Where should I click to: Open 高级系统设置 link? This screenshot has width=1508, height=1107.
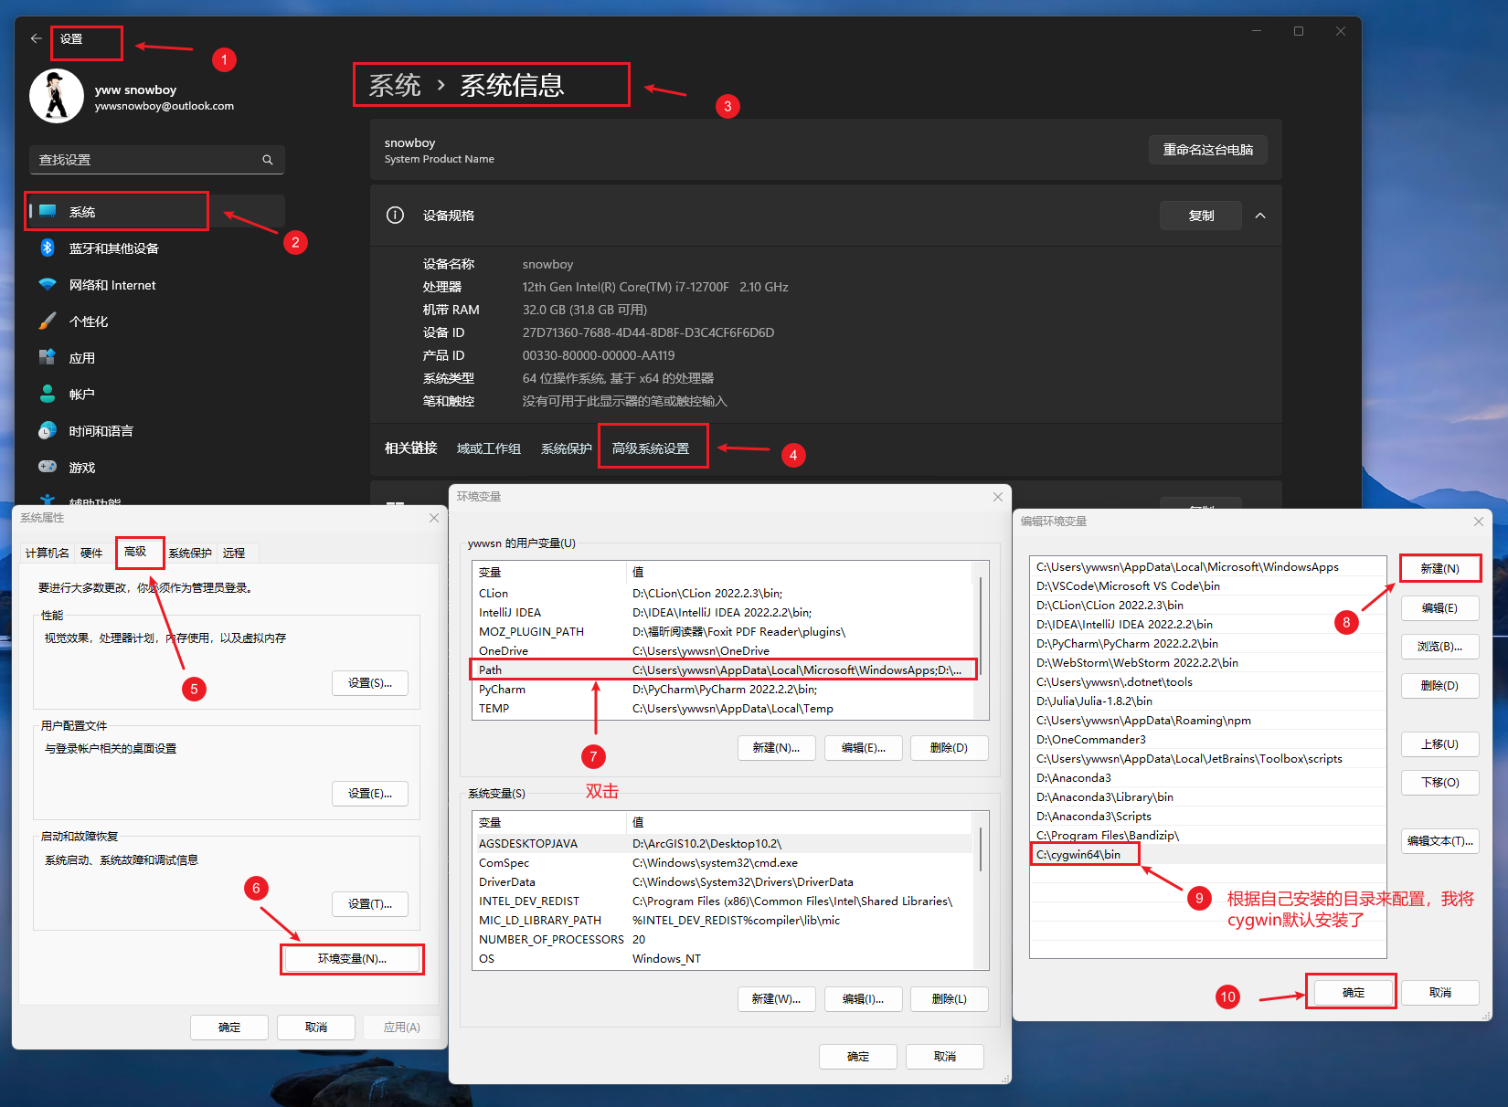[651, 448]
